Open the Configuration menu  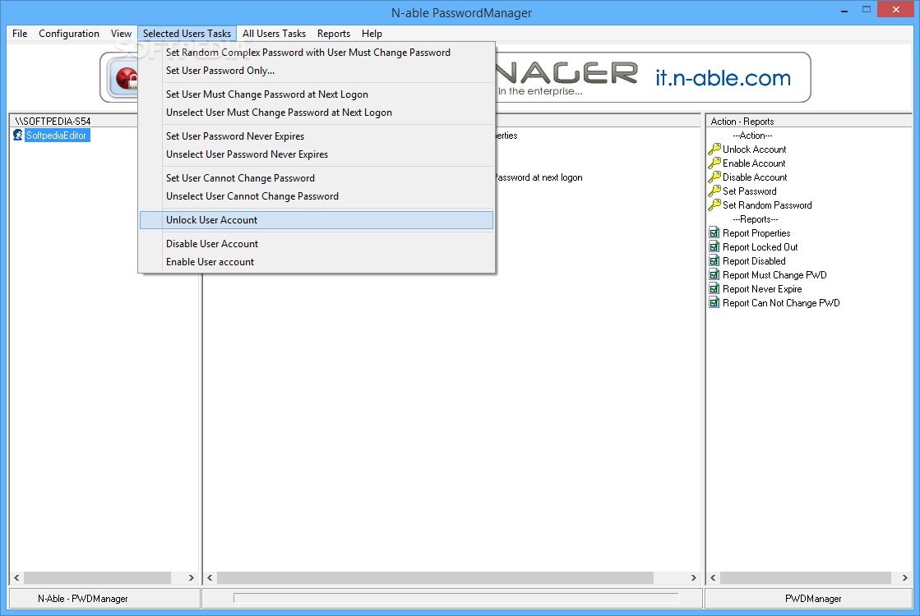click(x=68, y=34)
